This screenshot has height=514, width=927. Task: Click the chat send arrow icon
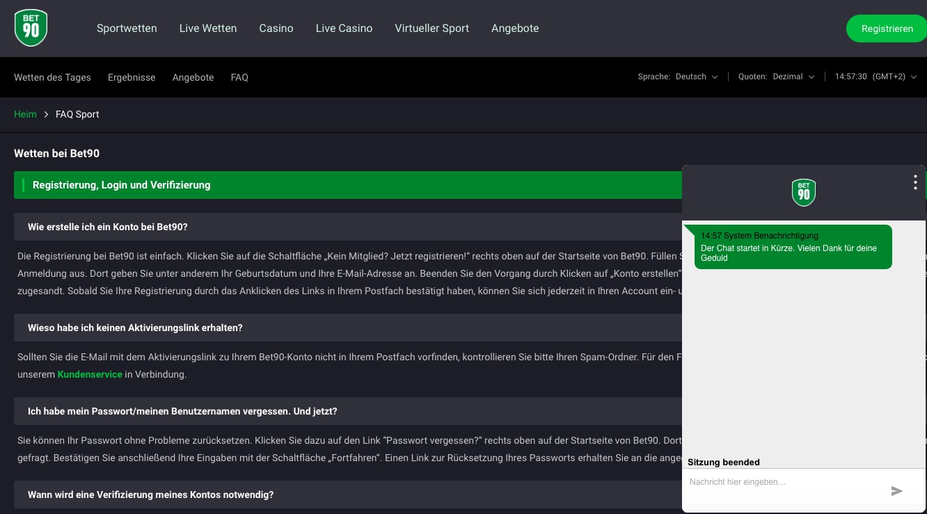pos(897,491)
